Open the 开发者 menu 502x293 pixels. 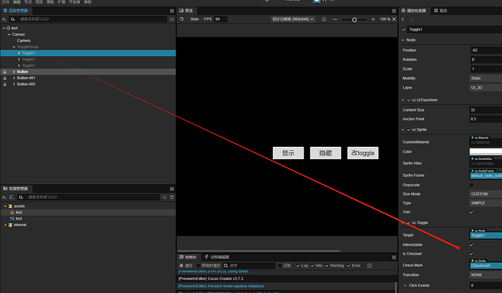coord(74,2)
